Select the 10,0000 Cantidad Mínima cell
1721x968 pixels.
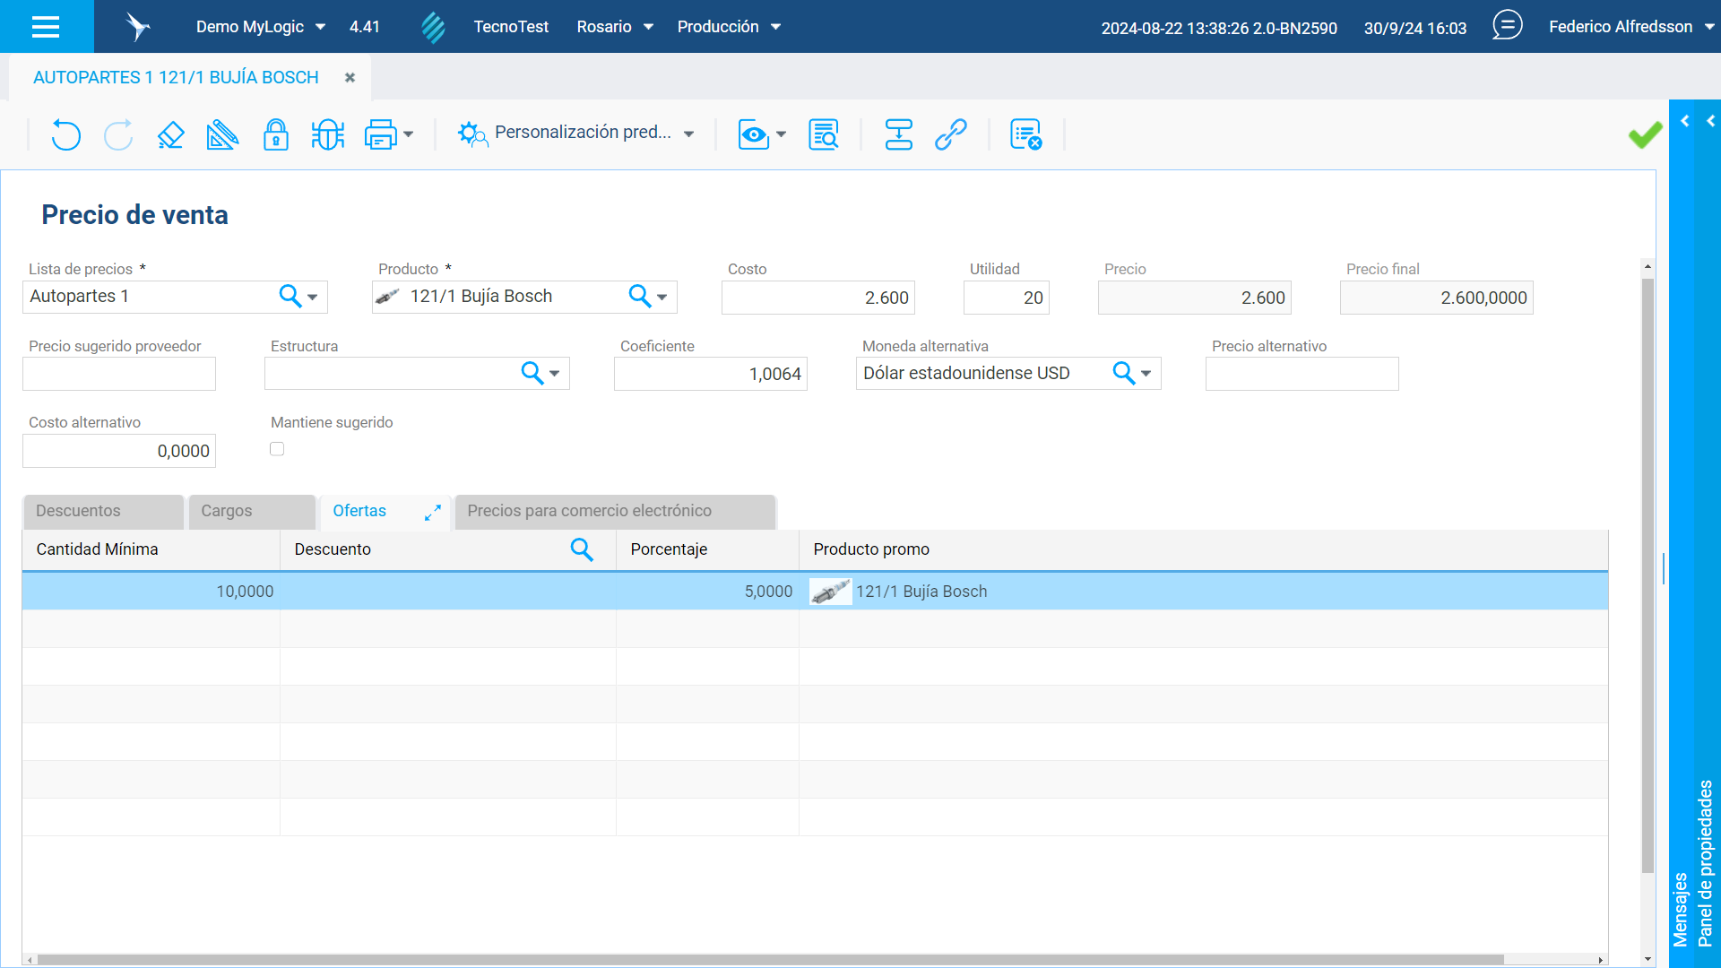(151, 592)
